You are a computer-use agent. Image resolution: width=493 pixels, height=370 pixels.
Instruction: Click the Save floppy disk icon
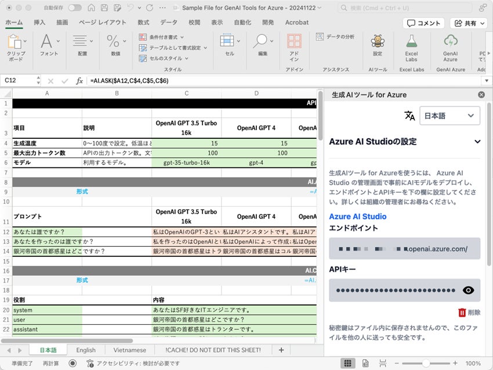(104, 8)
